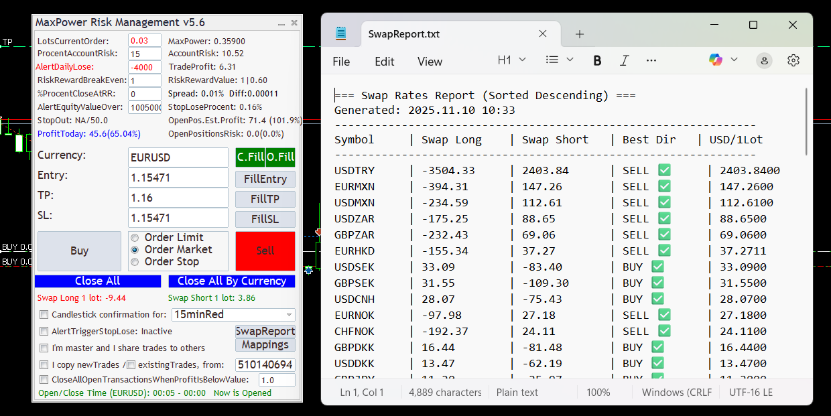Image resolution: width=831 pixels, height=416 pixels.
Task: Click Ln 1, Col 1 in status bar
Action: [362, 393]
